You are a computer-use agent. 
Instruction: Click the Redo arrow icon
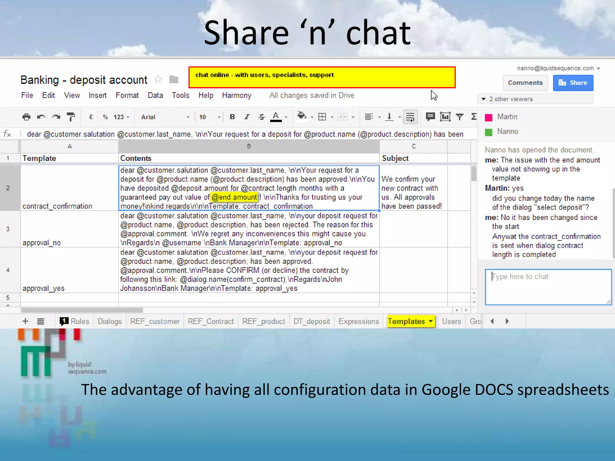click(x=56, y=117)
